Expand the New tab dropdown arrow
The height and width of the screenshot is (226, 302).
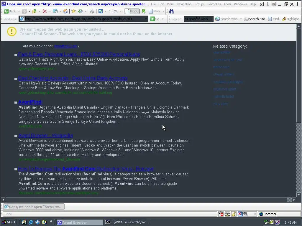click(163, 11)
